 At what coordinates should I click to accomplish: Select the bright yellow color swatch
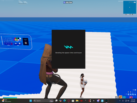(15, 40)
